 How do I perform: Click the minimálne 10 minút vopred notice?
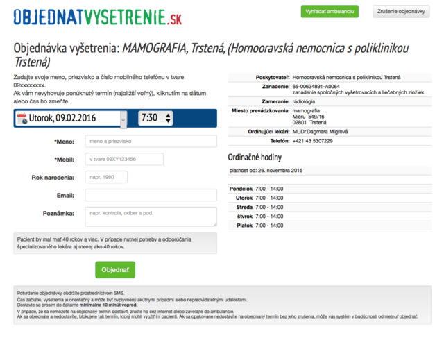tap(108, 305)
